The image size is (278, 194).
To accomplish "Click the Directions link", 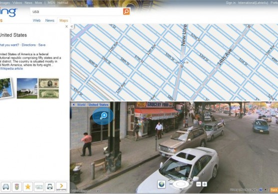I will tap(29, 45).
